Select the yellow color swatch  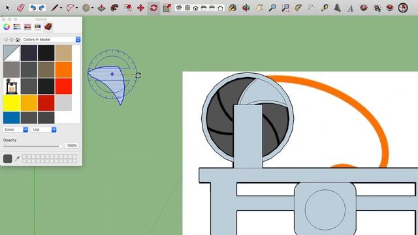coord(12,103)
